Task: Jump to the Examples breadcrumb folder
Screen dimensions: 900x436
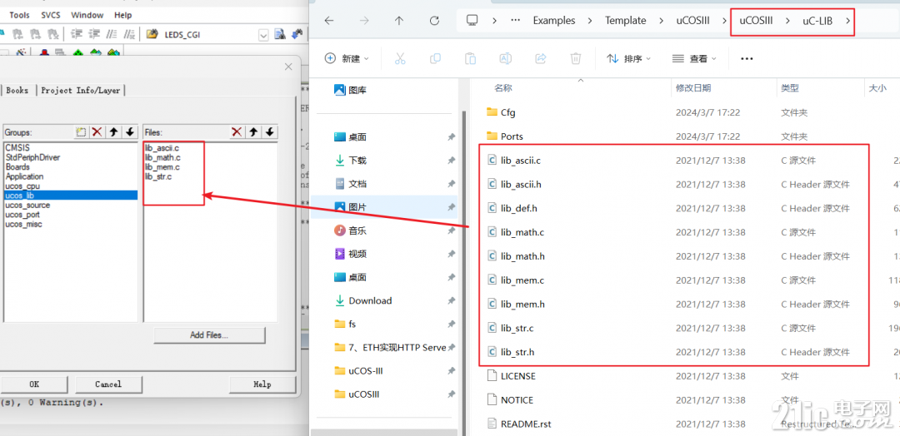Action: coord(554,21)
